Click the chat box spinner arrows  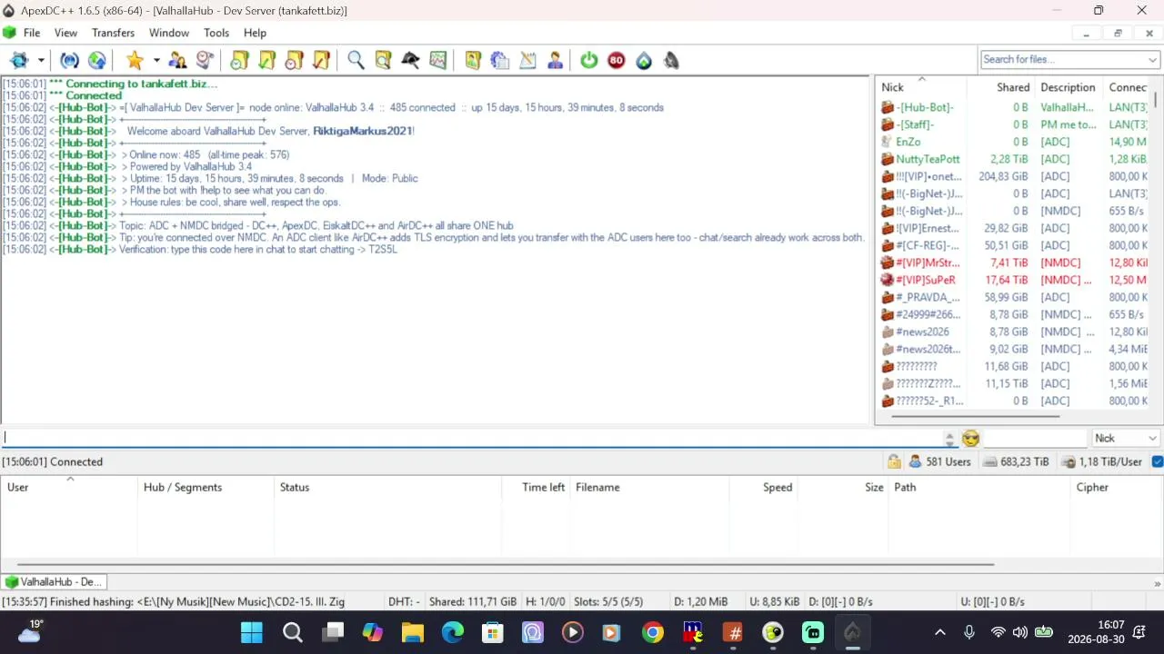pos(949,439)
